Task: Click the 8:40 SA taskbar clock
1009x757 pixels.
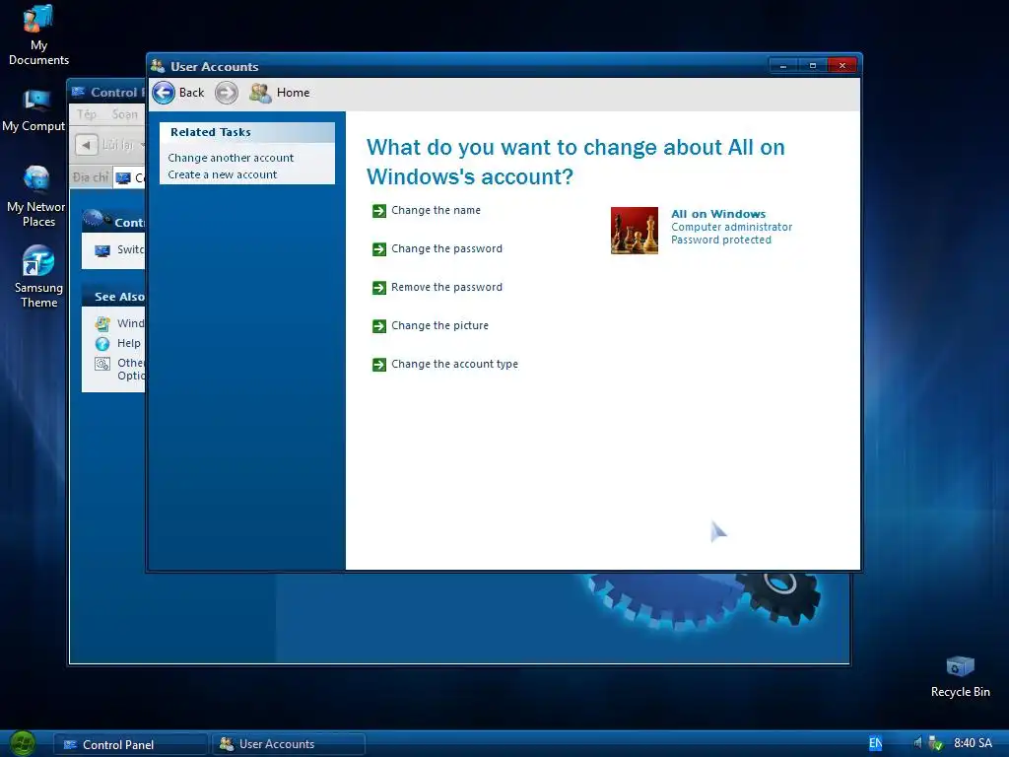Action: click(x=973, y=743)
